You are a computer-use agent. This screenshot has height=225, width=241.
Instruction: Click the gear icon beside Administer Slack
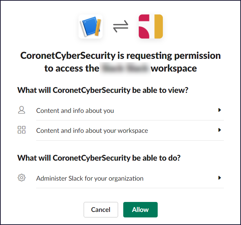coord(22,178)
